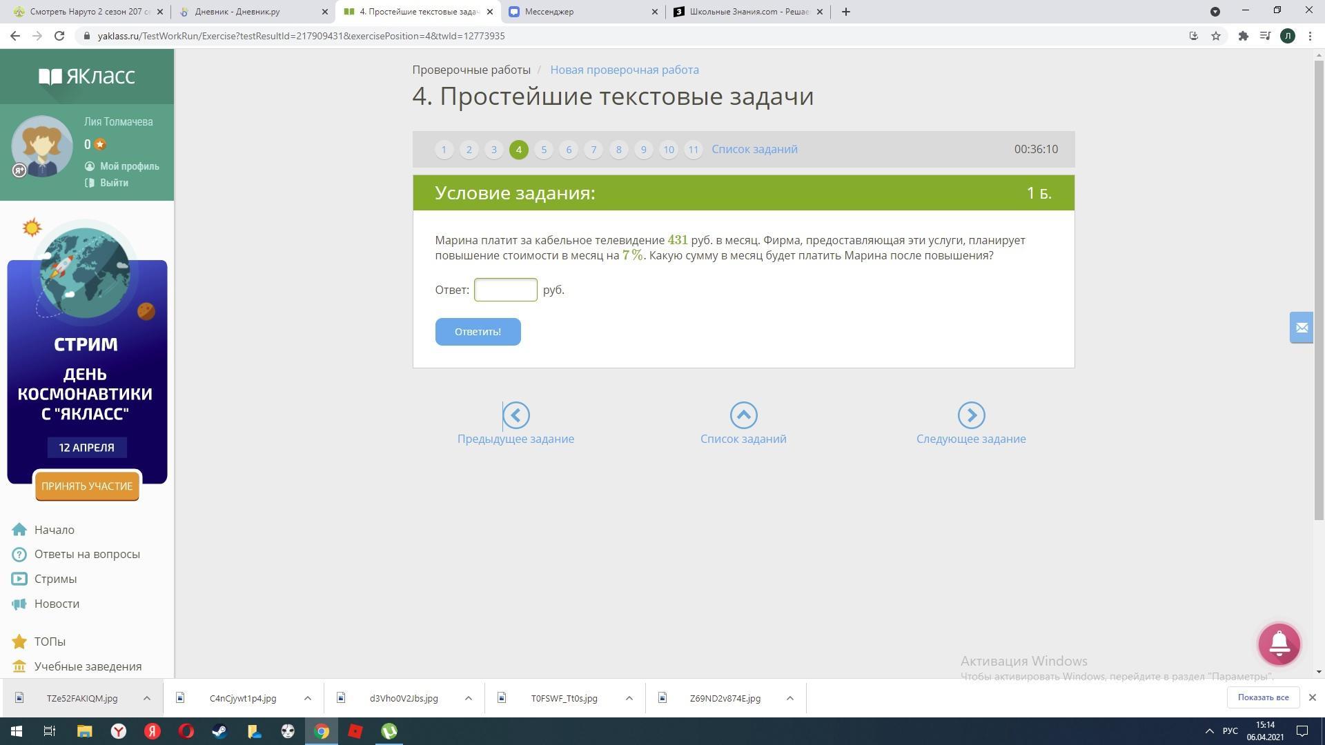Open Chrome extensions puzzle icon

tap(1243, 36)
